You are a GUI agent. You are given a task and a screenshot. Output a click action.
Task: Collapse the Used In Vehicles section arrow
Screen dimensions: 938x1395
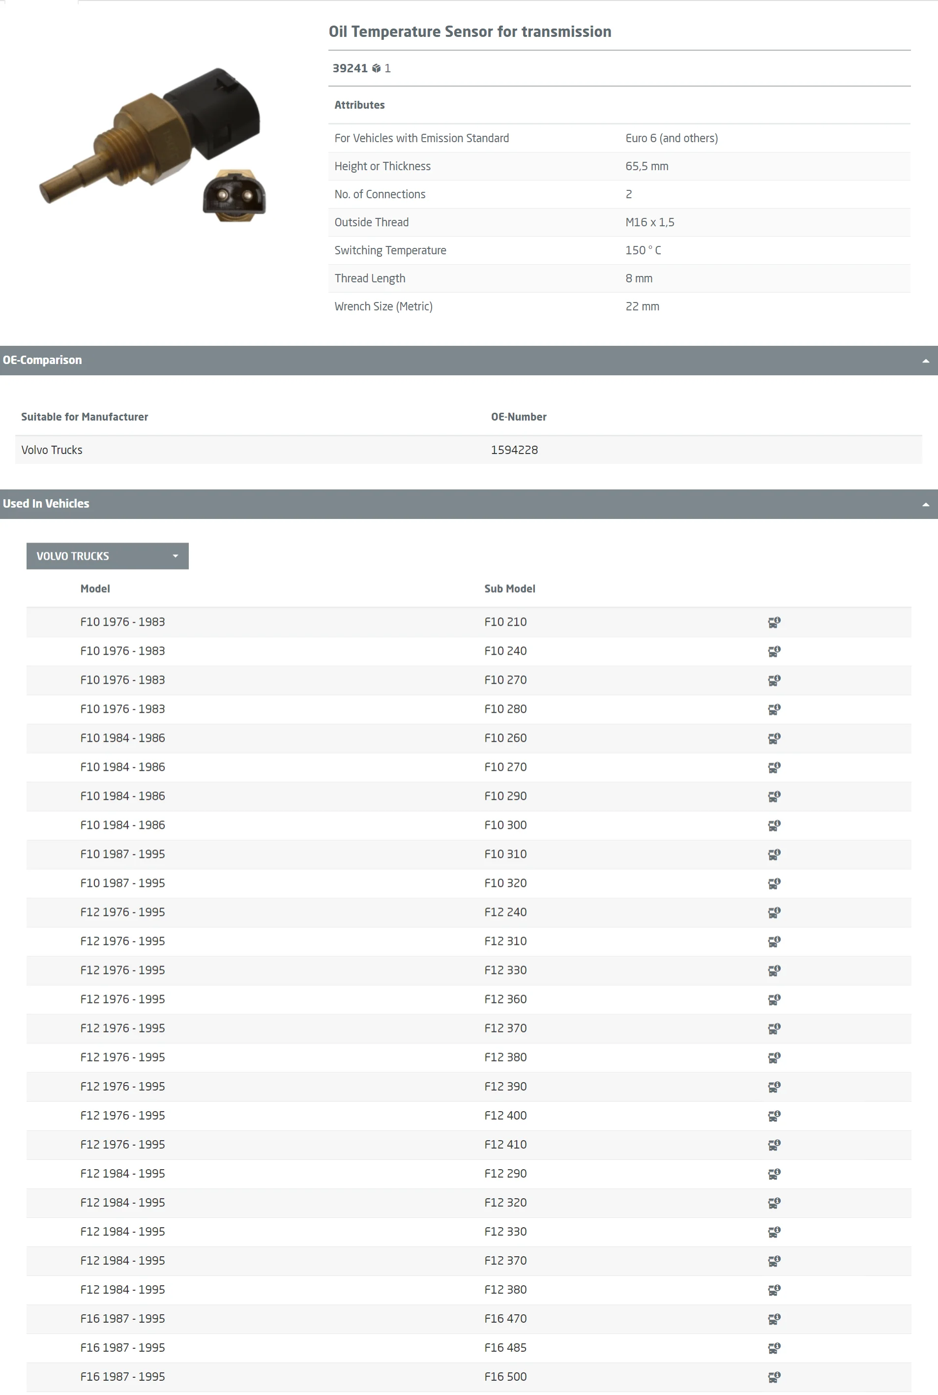925,505
